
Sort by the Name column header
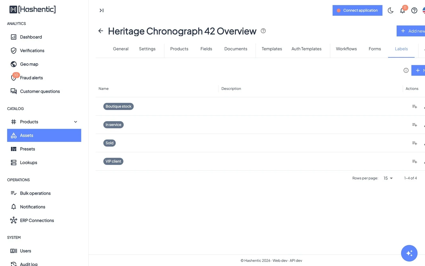coord(104,89)
